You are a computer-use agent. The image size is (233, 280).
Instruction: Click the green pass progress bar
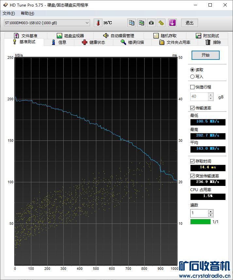tap(200, 222)
